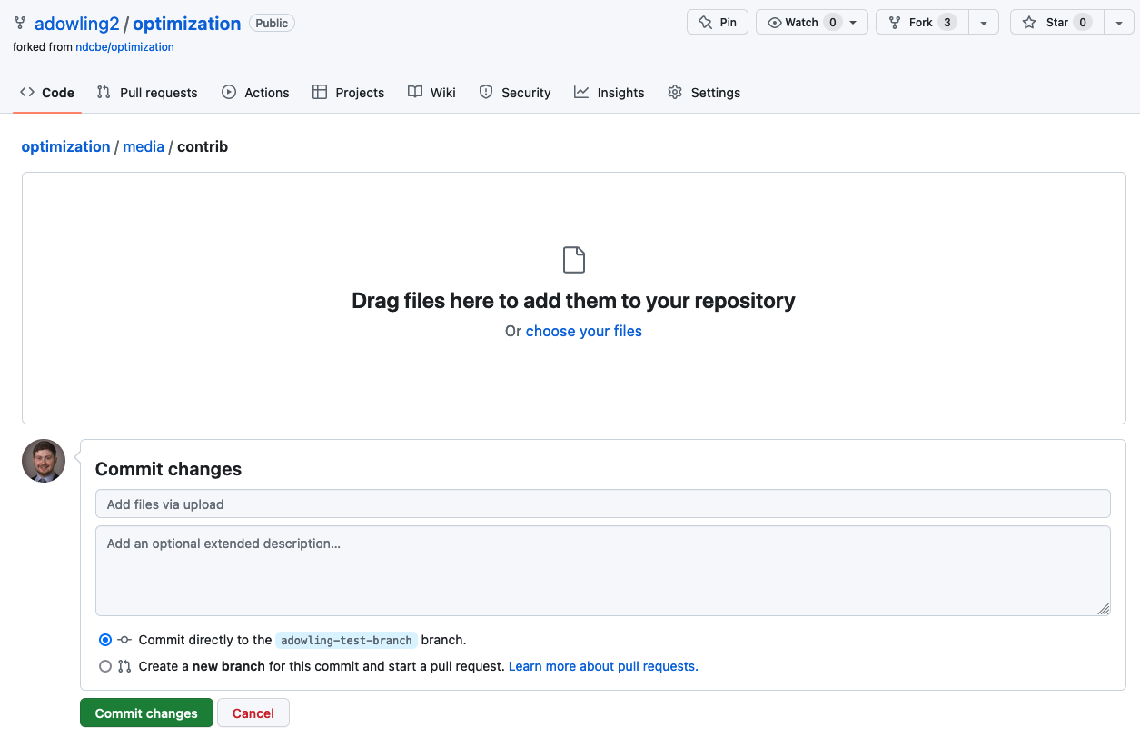
Task: Click the fork icon beside adowling2
Action: pos(20,23)
